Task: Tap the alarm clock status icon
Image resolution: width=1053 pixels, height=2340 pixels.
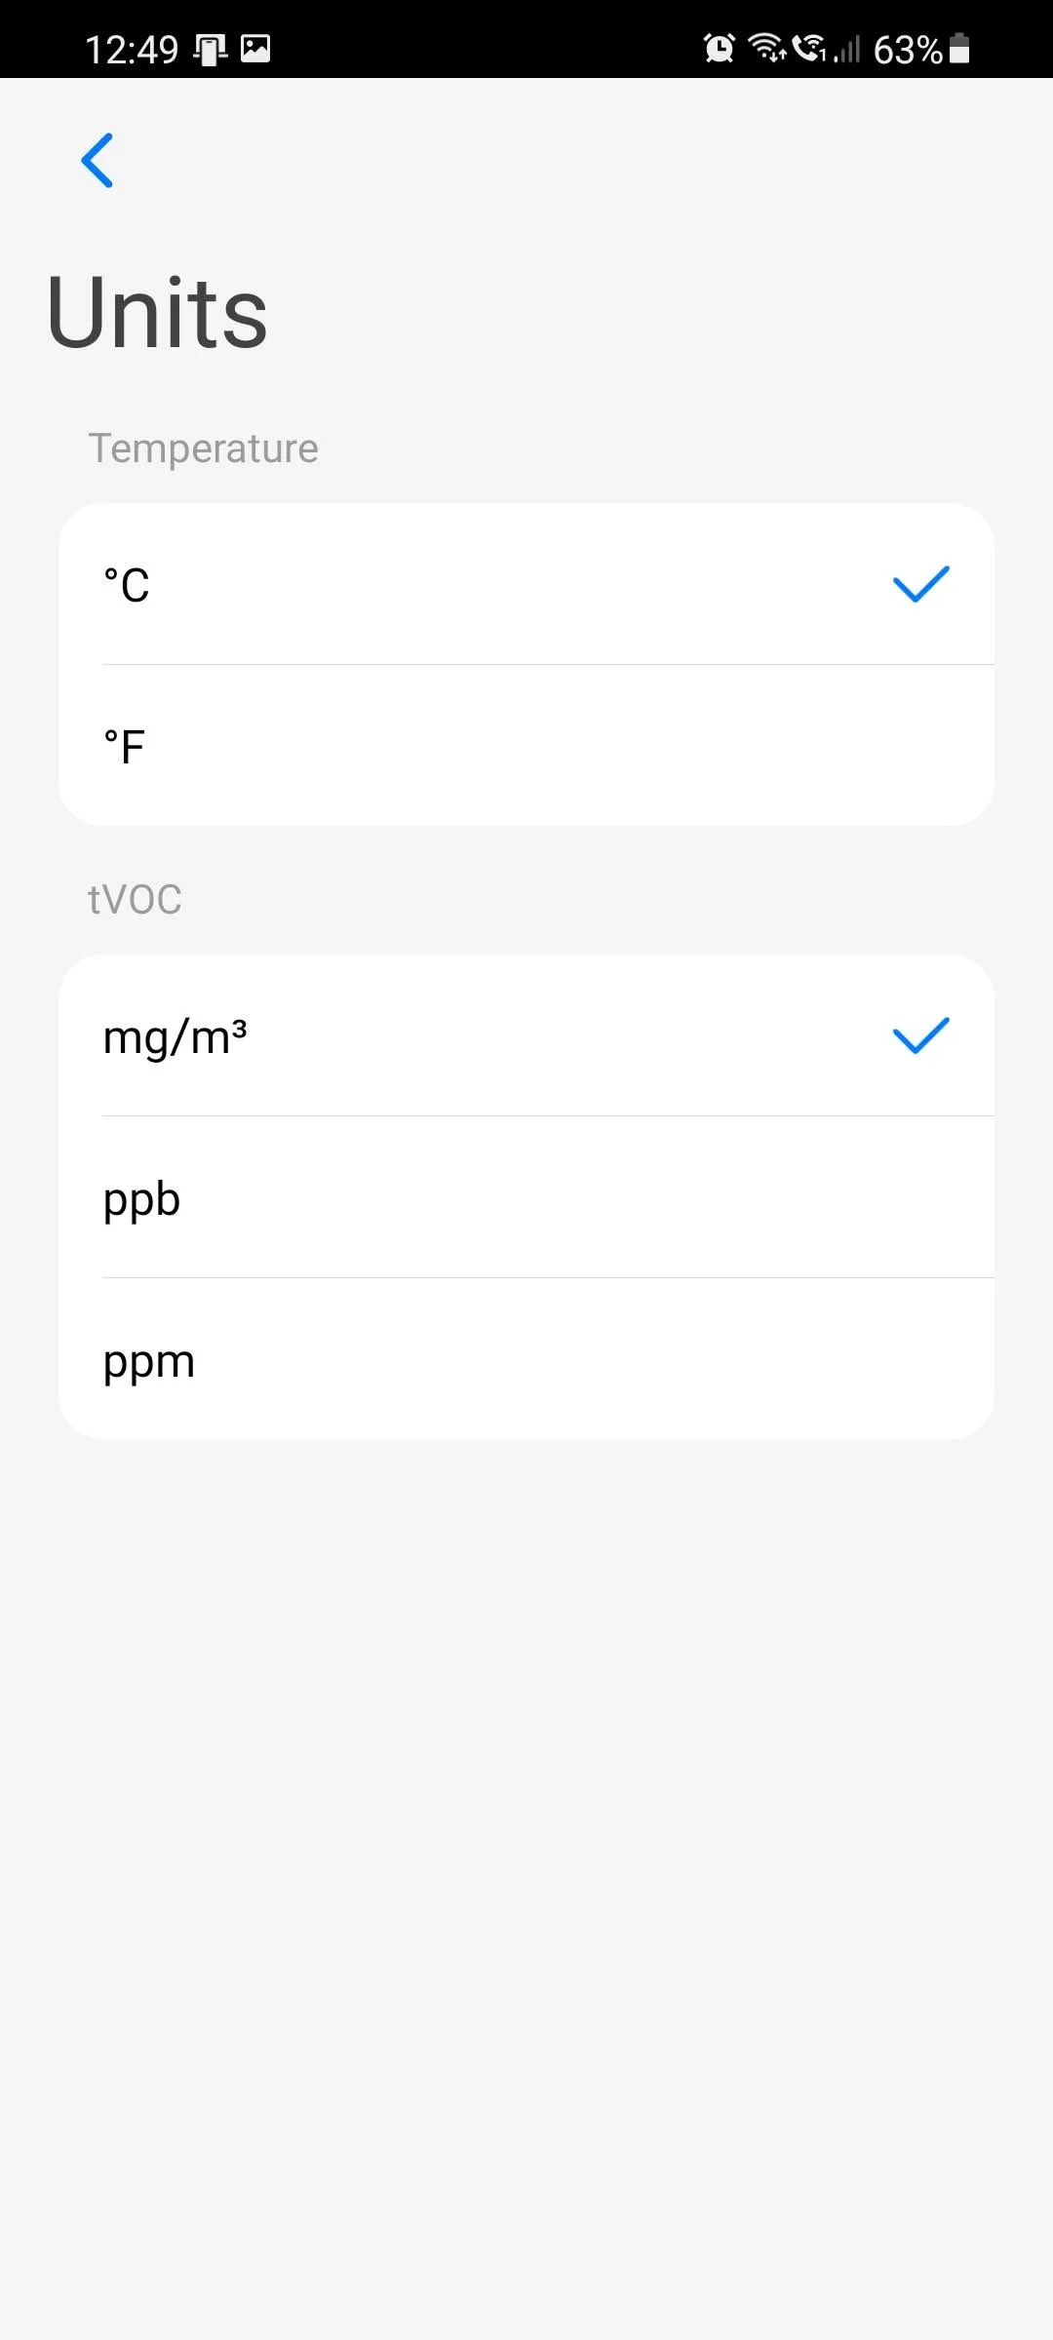Action: (x=720, y=48)
